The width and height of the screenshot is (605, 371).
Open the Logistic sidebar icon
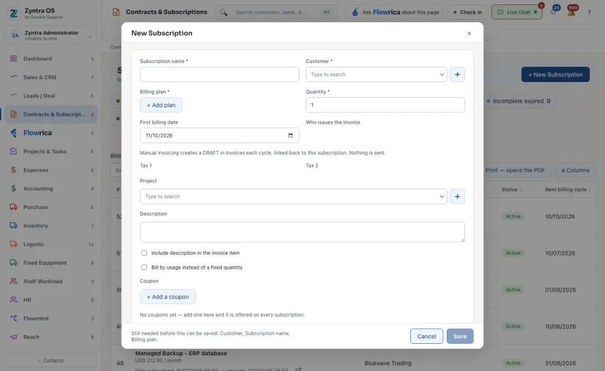(x=13, y=244)
